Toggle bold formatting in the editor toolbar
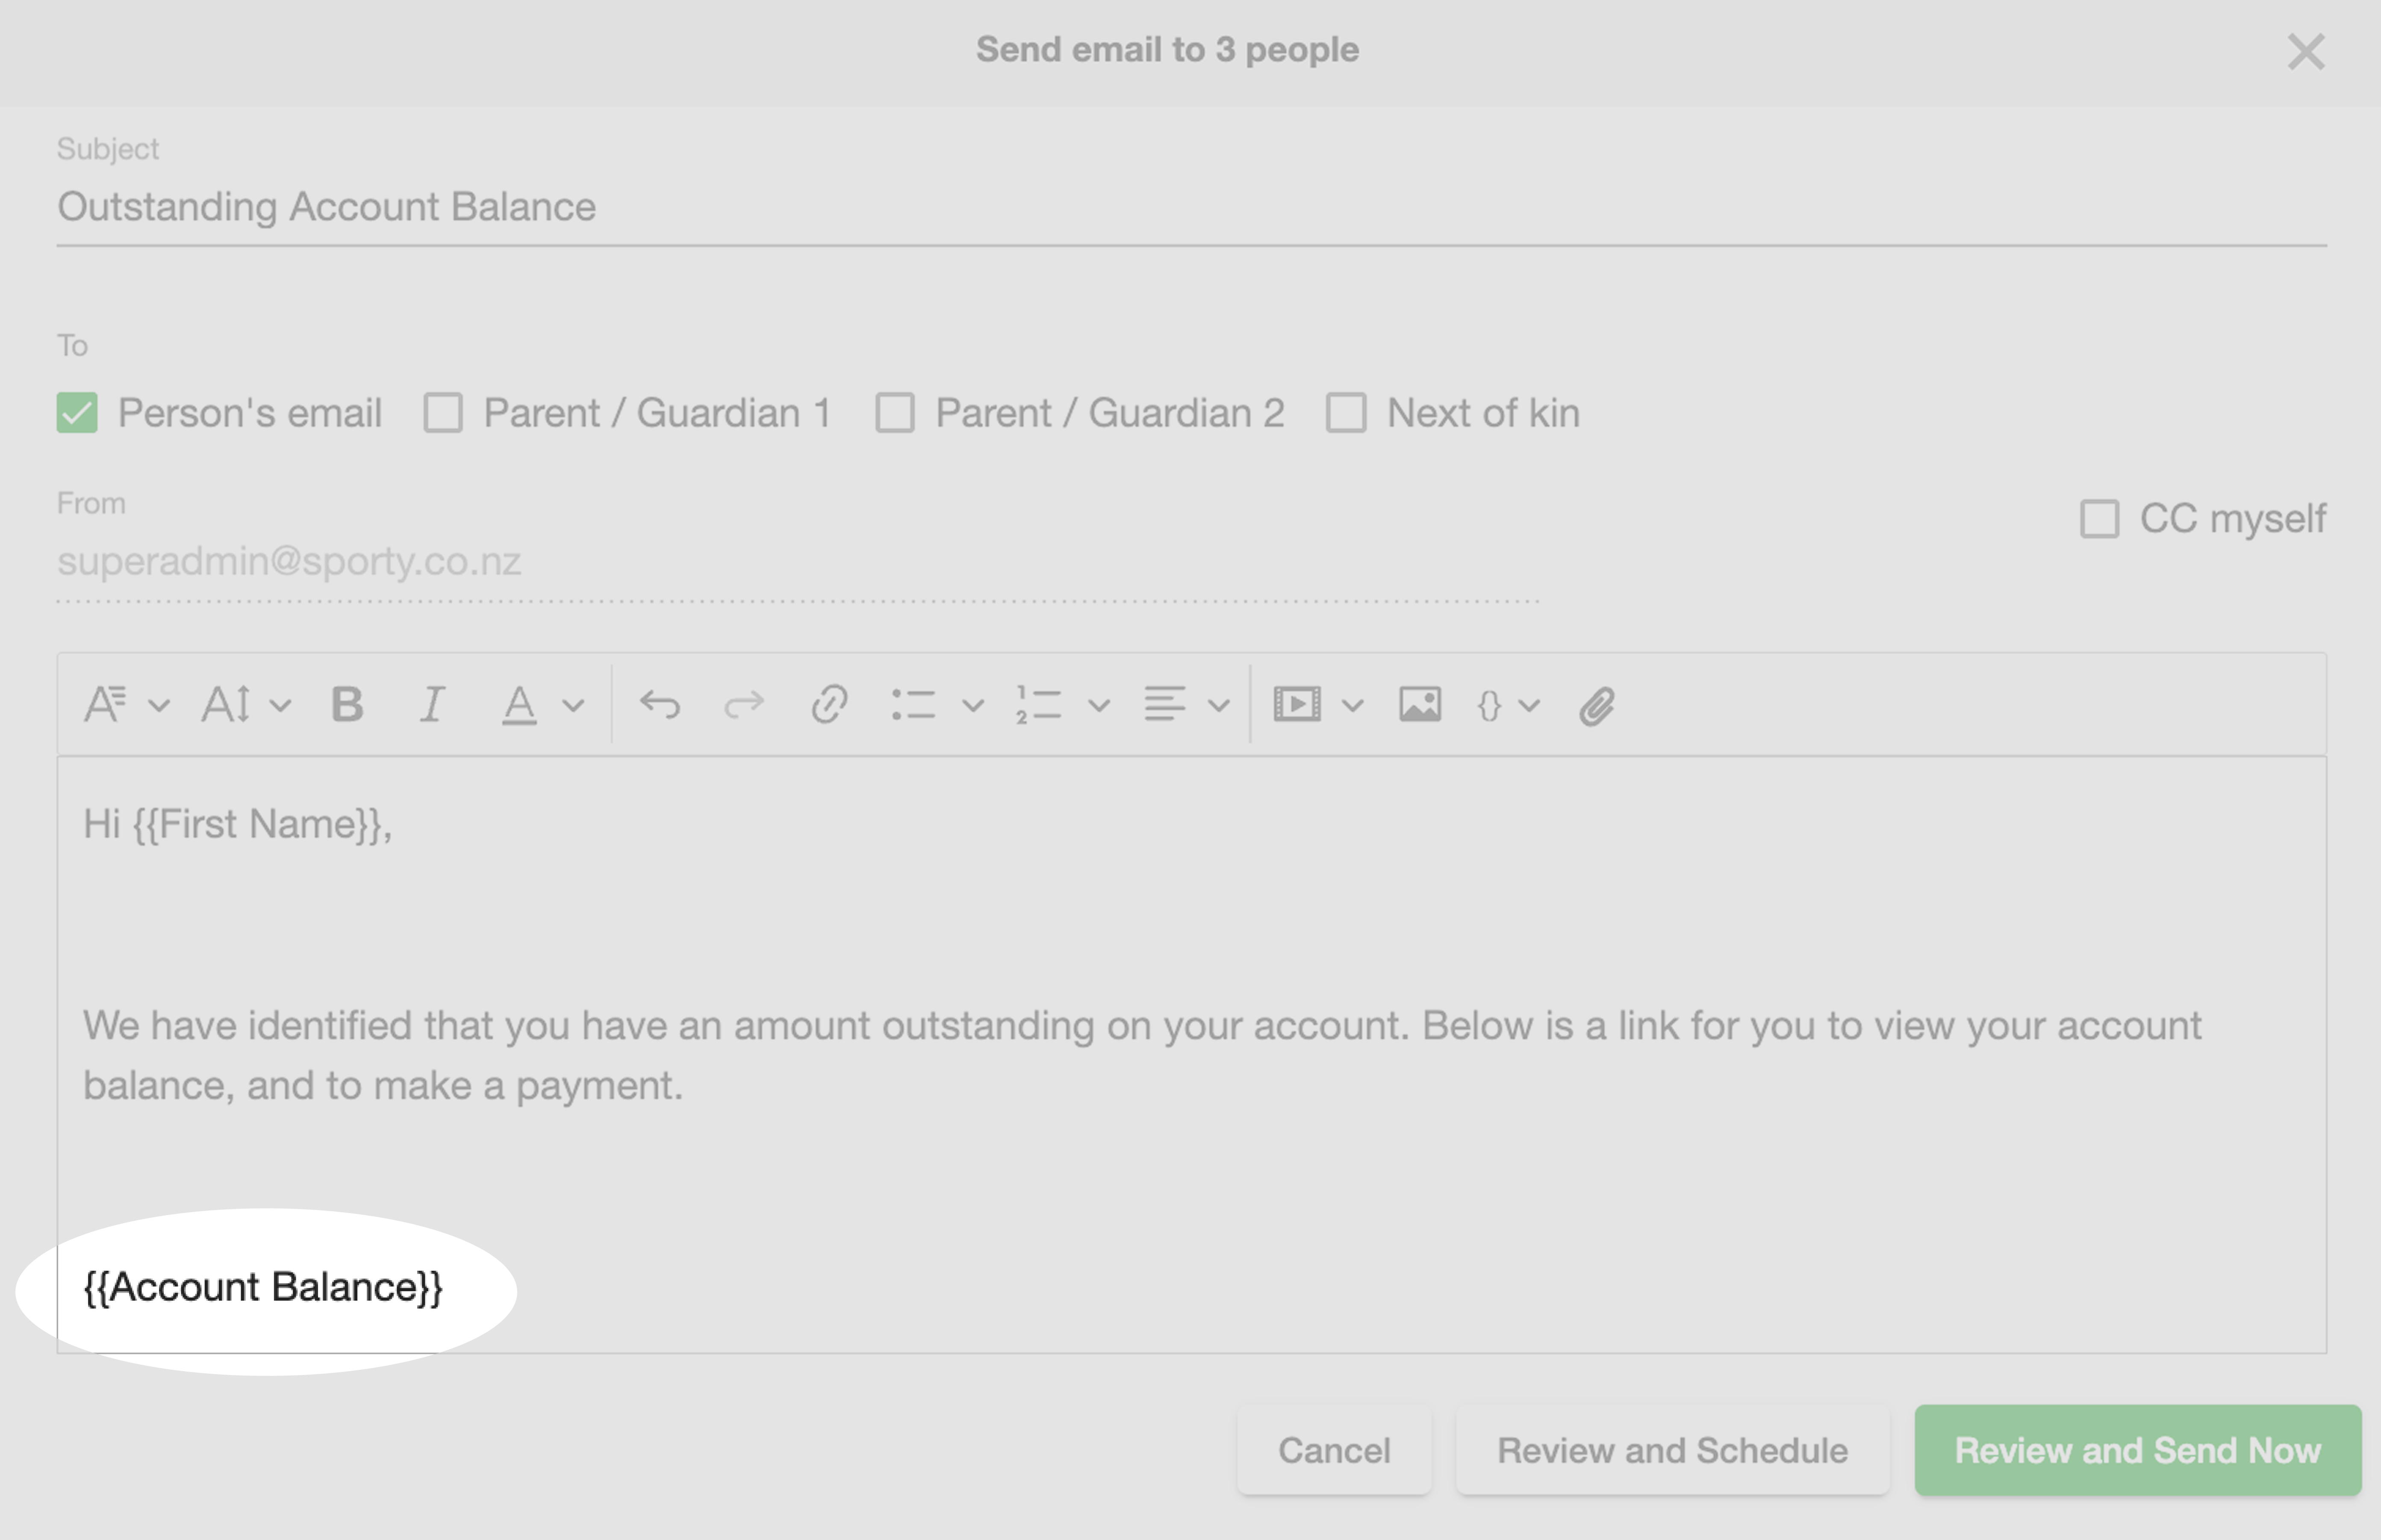 [x=347, y=705]
